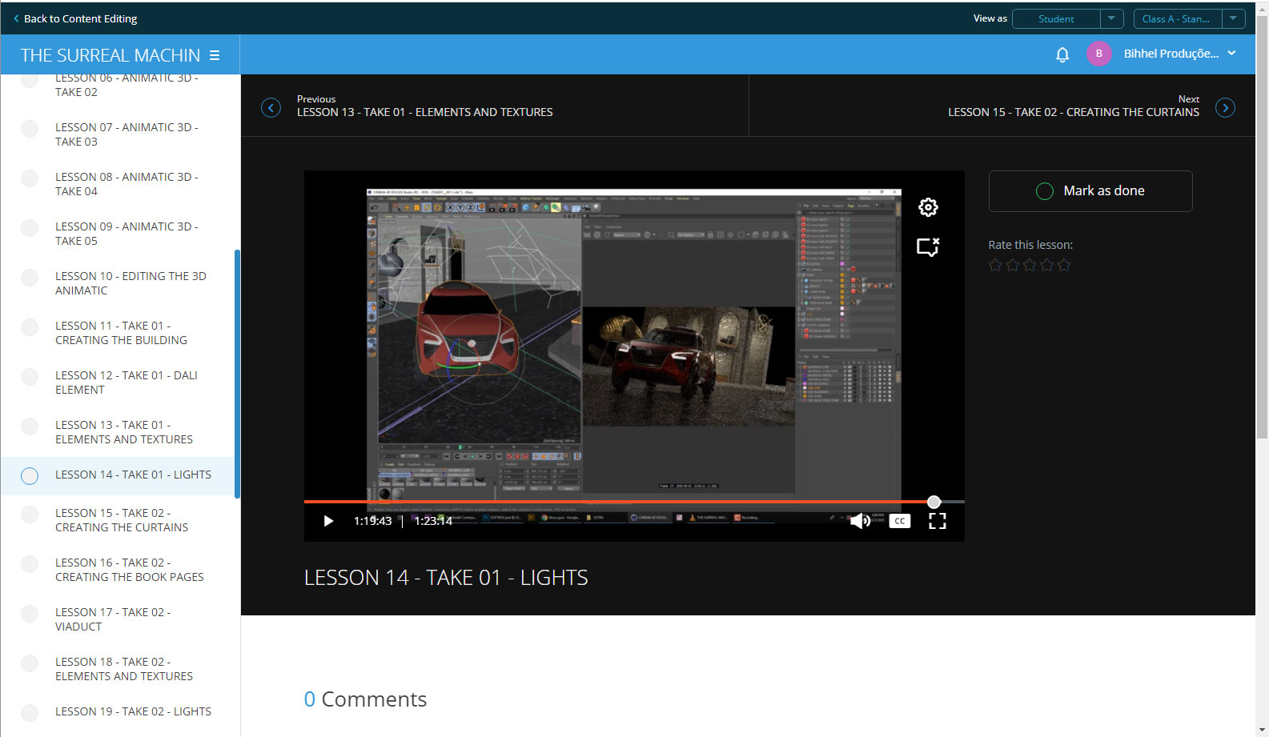Check completion circle for Lesson 12 Dali Element

tap(30, 377)
